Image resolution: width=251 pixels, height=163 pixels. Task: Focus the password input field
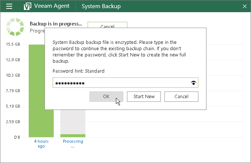coord(121,83)
